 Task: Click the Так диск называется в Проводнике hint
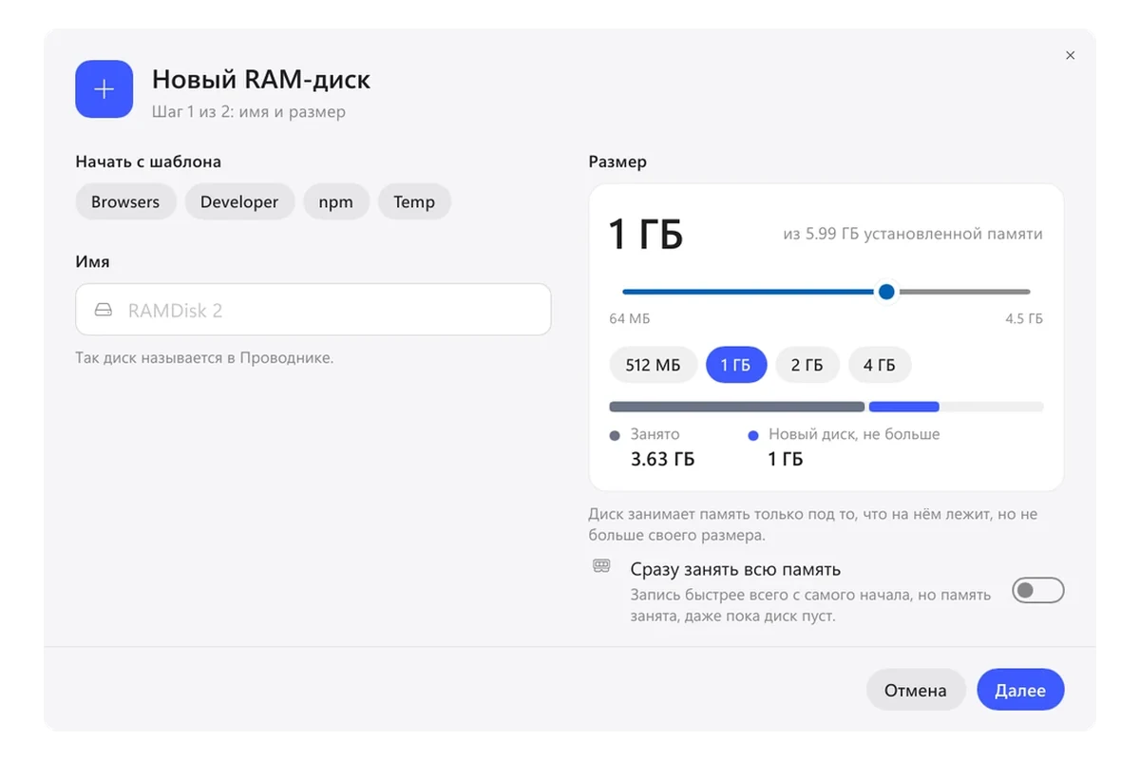tap(204, 358)
